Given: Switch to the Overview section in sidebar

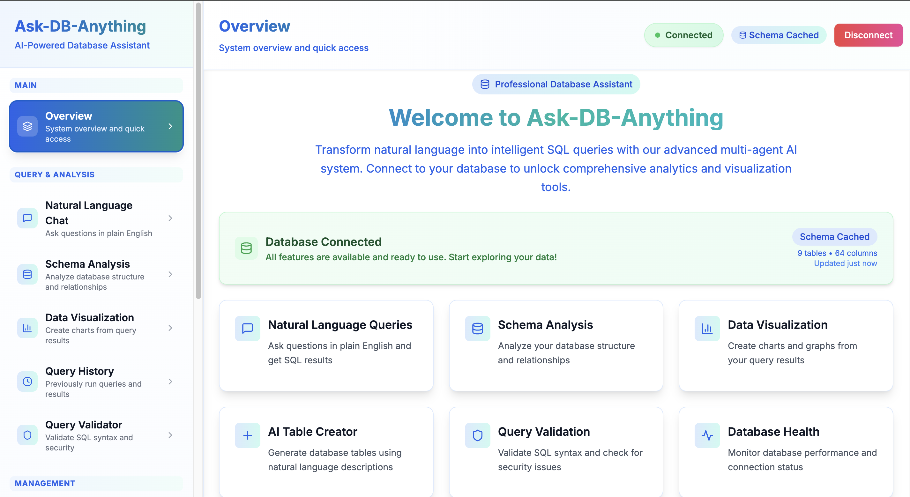Looking at the screenshot, I should coord(96,126).
